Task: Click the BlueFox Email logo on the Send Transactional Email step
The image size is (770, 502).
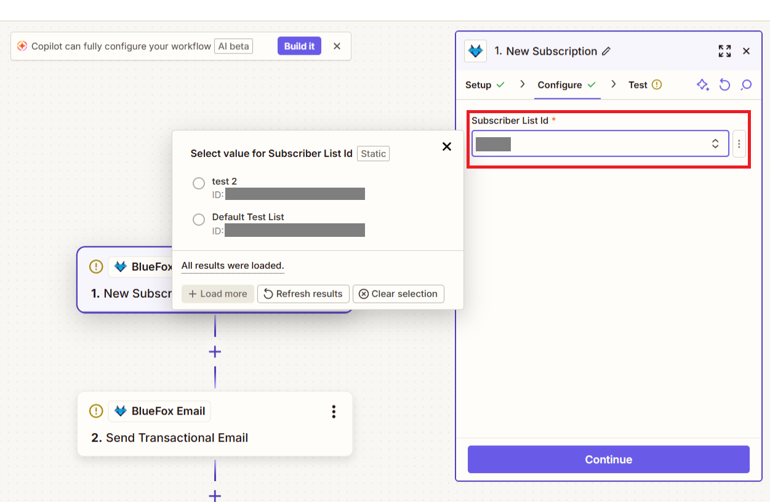Action: coord(121,411)
